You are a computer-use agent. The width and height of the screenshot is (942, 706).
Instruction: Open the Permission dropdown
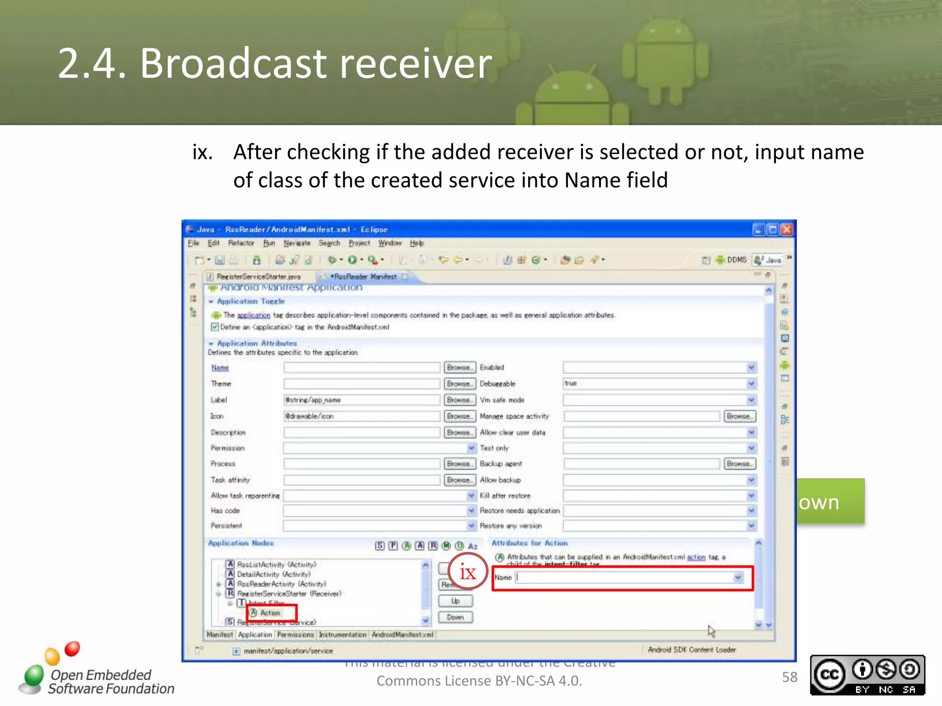(471, 448)
